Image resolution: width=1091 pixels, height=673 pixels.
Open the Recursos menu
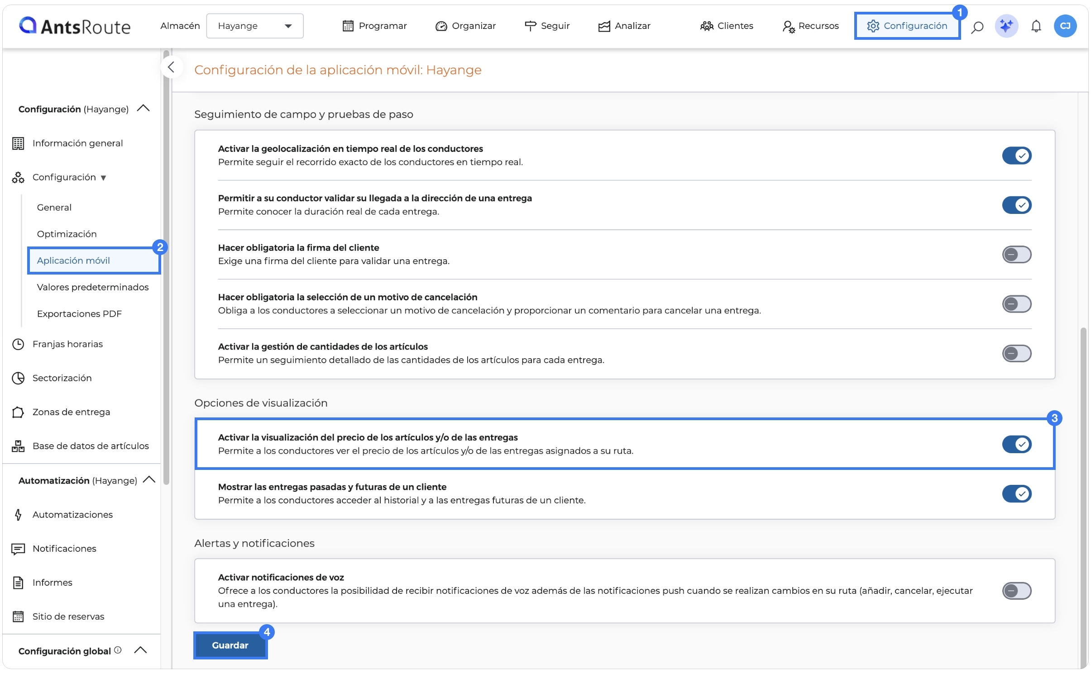810,26
